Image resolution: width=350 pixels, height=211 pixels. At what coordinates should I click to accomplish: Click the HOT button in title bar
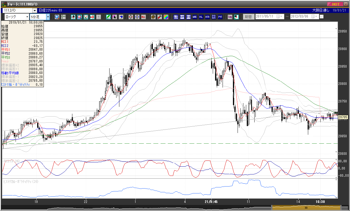click(x=336, y=4)
